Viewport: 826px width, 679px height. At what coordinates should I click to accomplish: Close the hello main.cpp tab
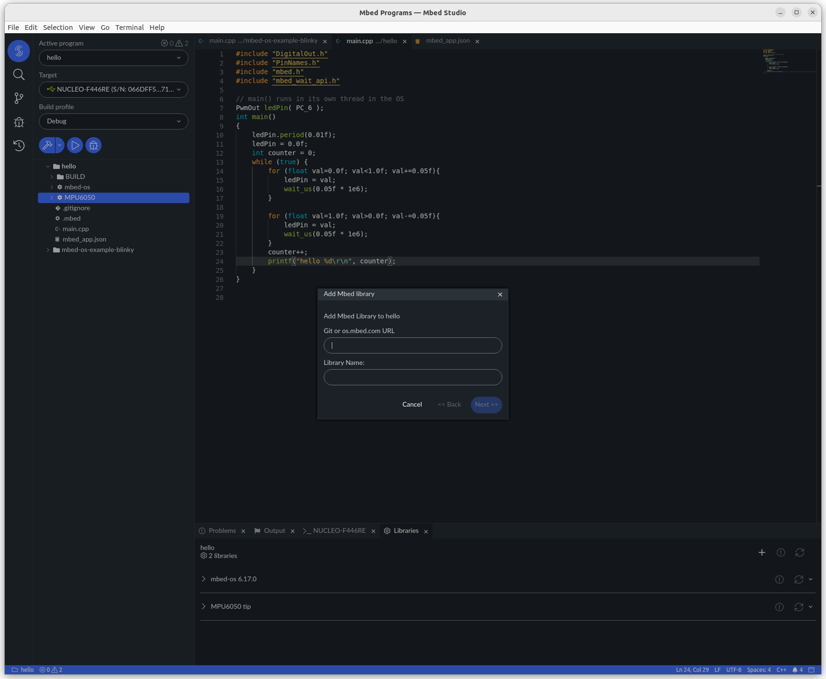pos(404,42)
